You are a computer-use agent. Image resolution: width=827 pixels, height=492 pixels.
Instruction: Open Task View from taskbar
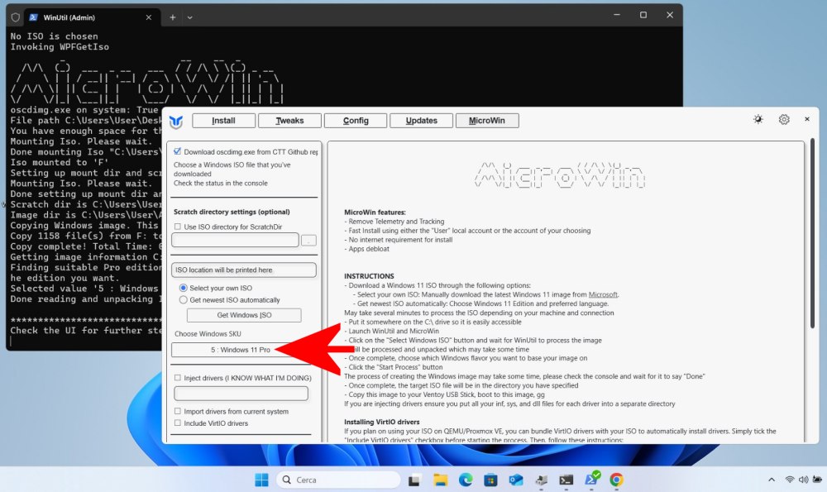coord(414,480)
